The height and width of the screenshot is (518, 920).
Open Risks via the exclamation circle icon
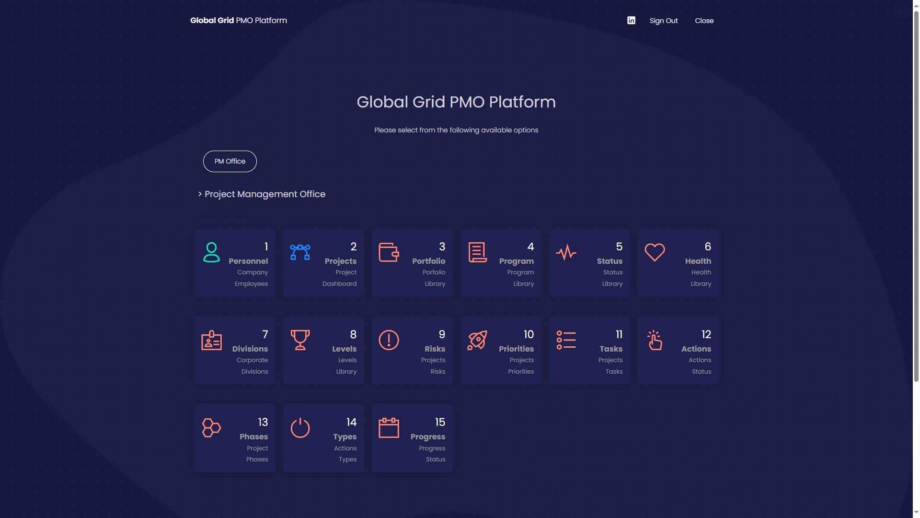click(x=389, y=340)
